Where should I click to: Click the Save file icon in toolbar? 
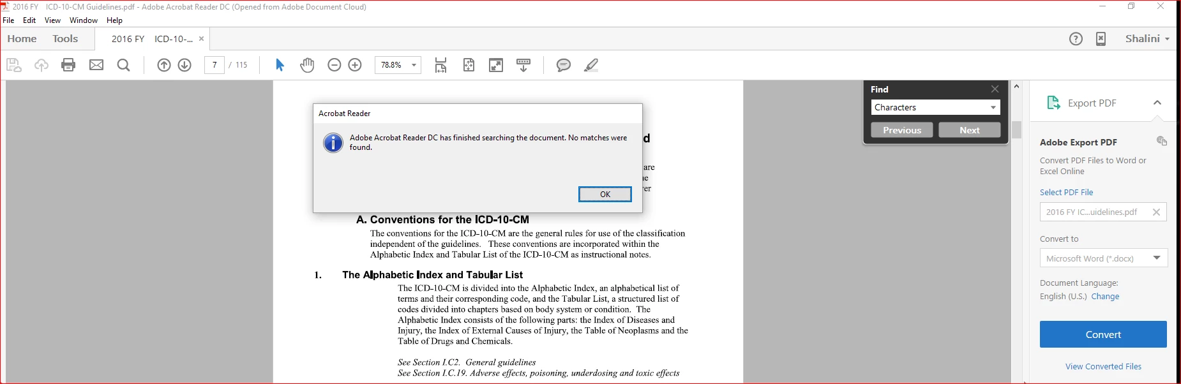click(x=13, y=65)
